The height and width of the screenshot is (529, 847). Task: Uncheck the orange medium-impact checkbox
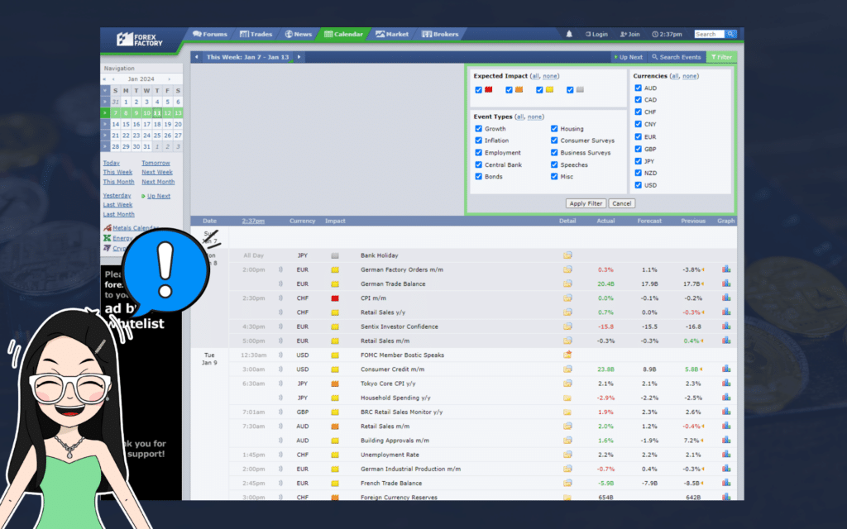(509, 90)
